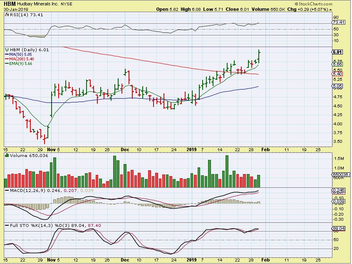This screenshot has width=352, height=264.
Task: Click the Close 6.01 value
Action: tap(237, 10)
